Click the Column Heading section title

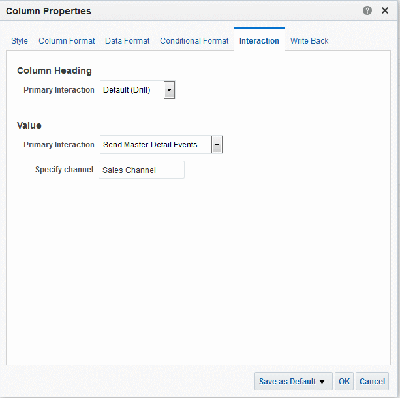pos(54,70)
